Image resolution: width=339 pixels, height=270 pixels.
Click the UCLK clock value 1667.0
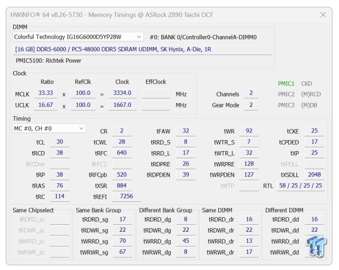pos(122,105)
